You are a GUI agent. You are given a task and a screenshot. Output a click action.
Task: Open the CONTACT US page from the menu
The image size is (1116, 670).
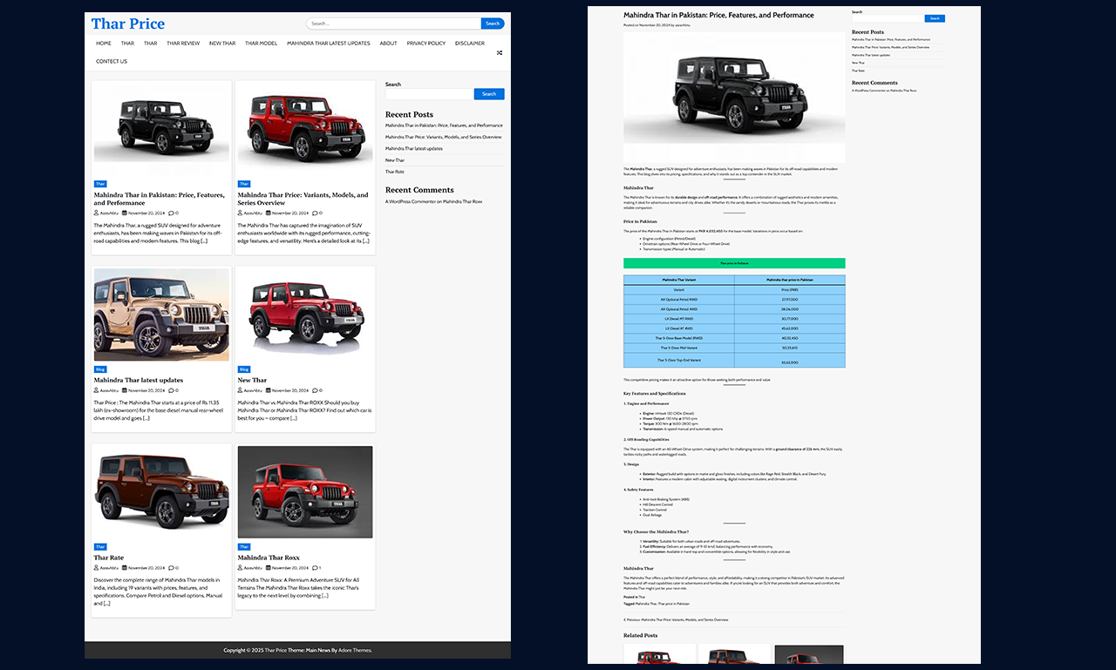[111, 61]
